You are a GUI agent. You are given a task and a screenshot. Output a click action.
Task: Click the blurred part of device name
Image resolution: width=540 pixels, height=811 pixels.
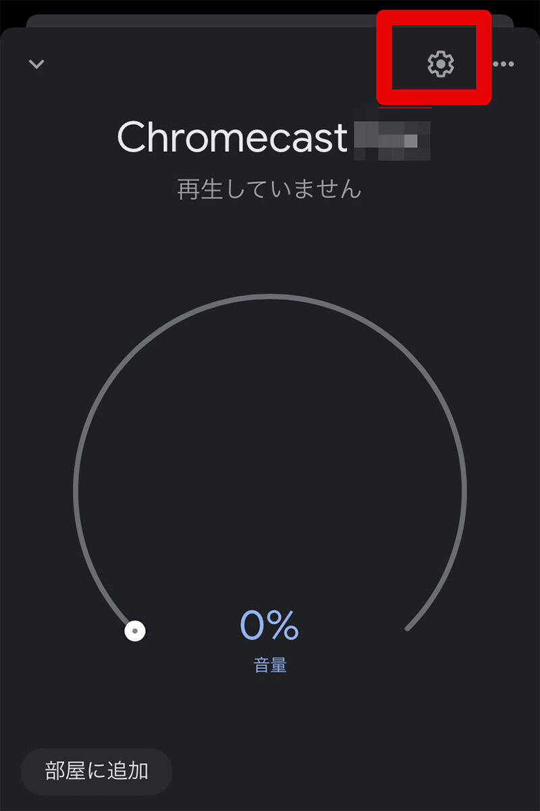point(393,139)
